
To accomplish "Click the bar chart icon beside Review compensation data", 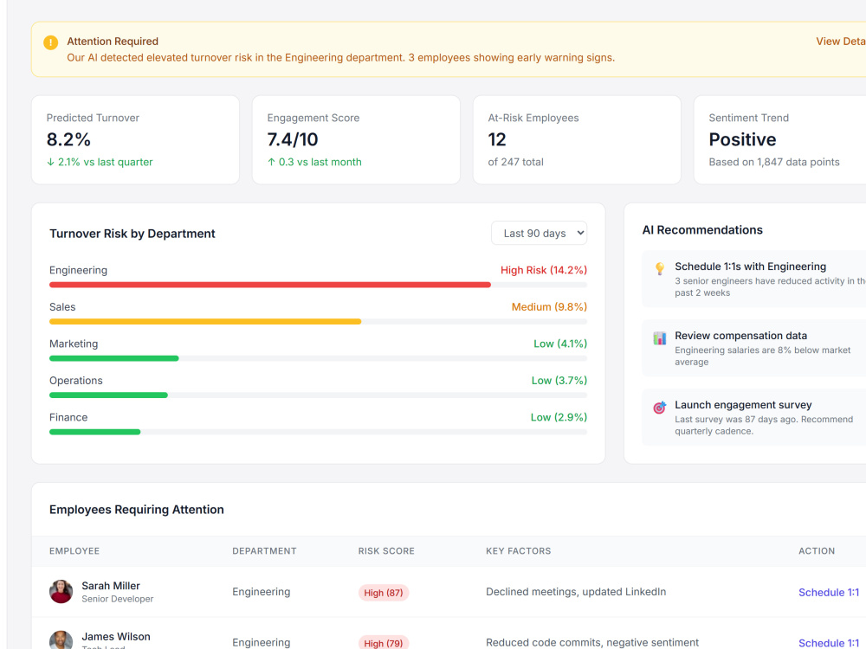I will (x=659, y=337).
